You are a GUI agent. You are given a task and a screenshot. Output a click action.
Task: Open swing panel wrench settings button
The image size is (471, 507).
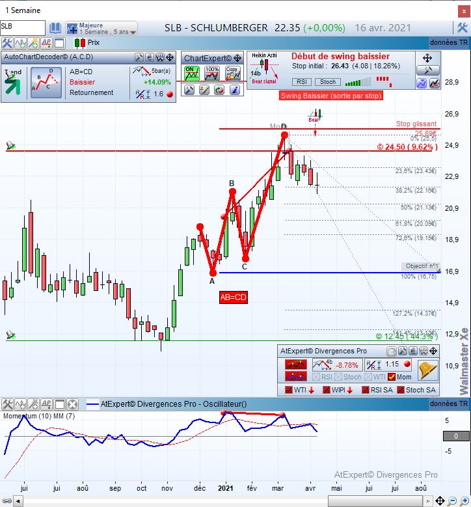tap(427, 70)
